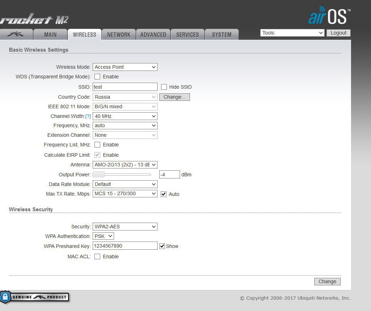Open the Wireless Mode dropdown
Viewport: 371px width, 311px height.
pyautogui.click(x=125, y=67)
